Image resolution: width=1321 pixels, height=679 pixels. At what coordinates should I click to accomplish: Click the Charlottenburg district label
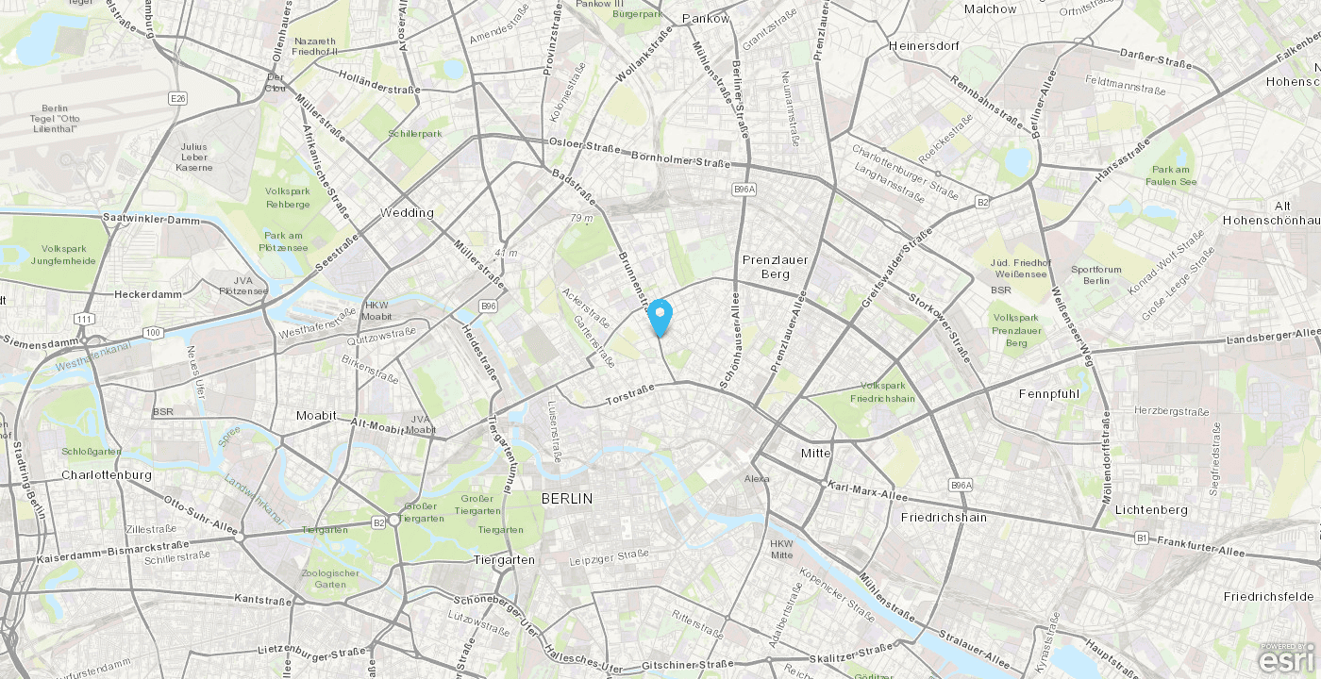click(107, 474)
